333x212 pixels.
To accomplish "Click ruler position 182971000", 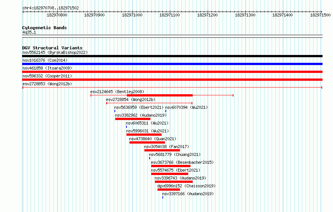I will pos(132,15).
